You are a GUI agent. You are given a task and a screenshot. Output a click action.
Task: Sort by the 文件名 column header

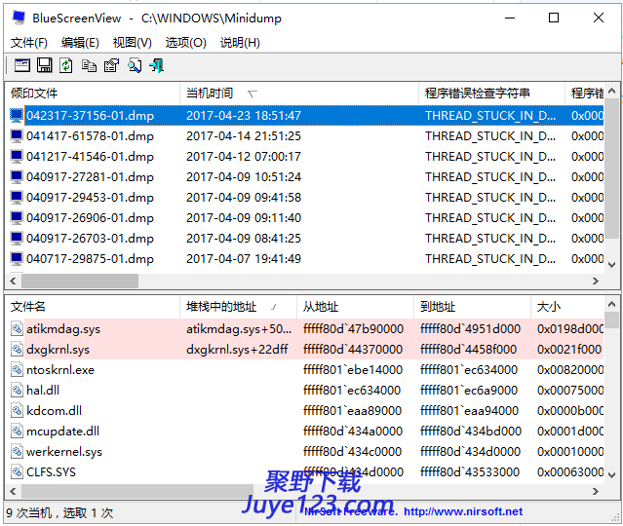pos(93,307)
